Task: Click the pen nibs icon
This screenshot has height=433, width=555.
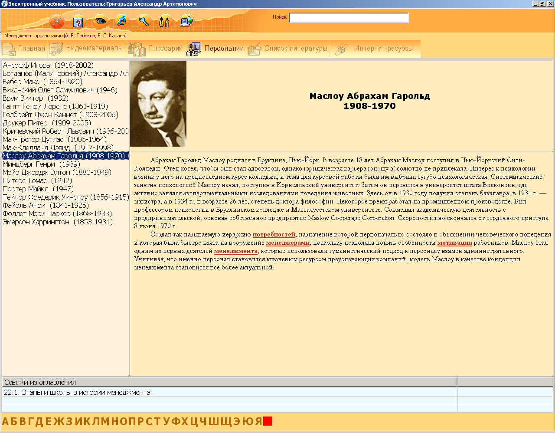Action: [x=165, y=21]
